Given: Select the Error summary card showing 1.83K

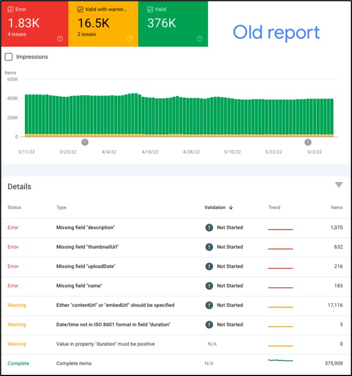Looking at the screenshot, I should 35,24.
